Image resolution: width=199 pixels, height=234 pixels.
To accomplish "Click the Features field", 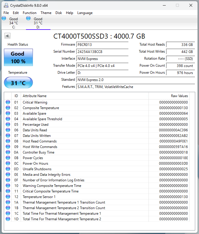I will tap(136, 87).
